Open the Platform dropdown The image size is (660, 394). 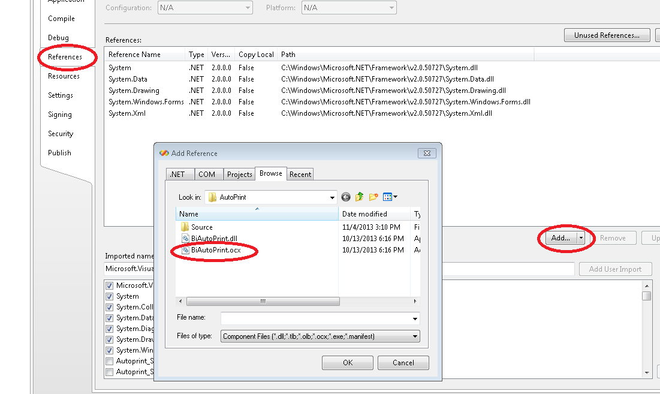349,8
